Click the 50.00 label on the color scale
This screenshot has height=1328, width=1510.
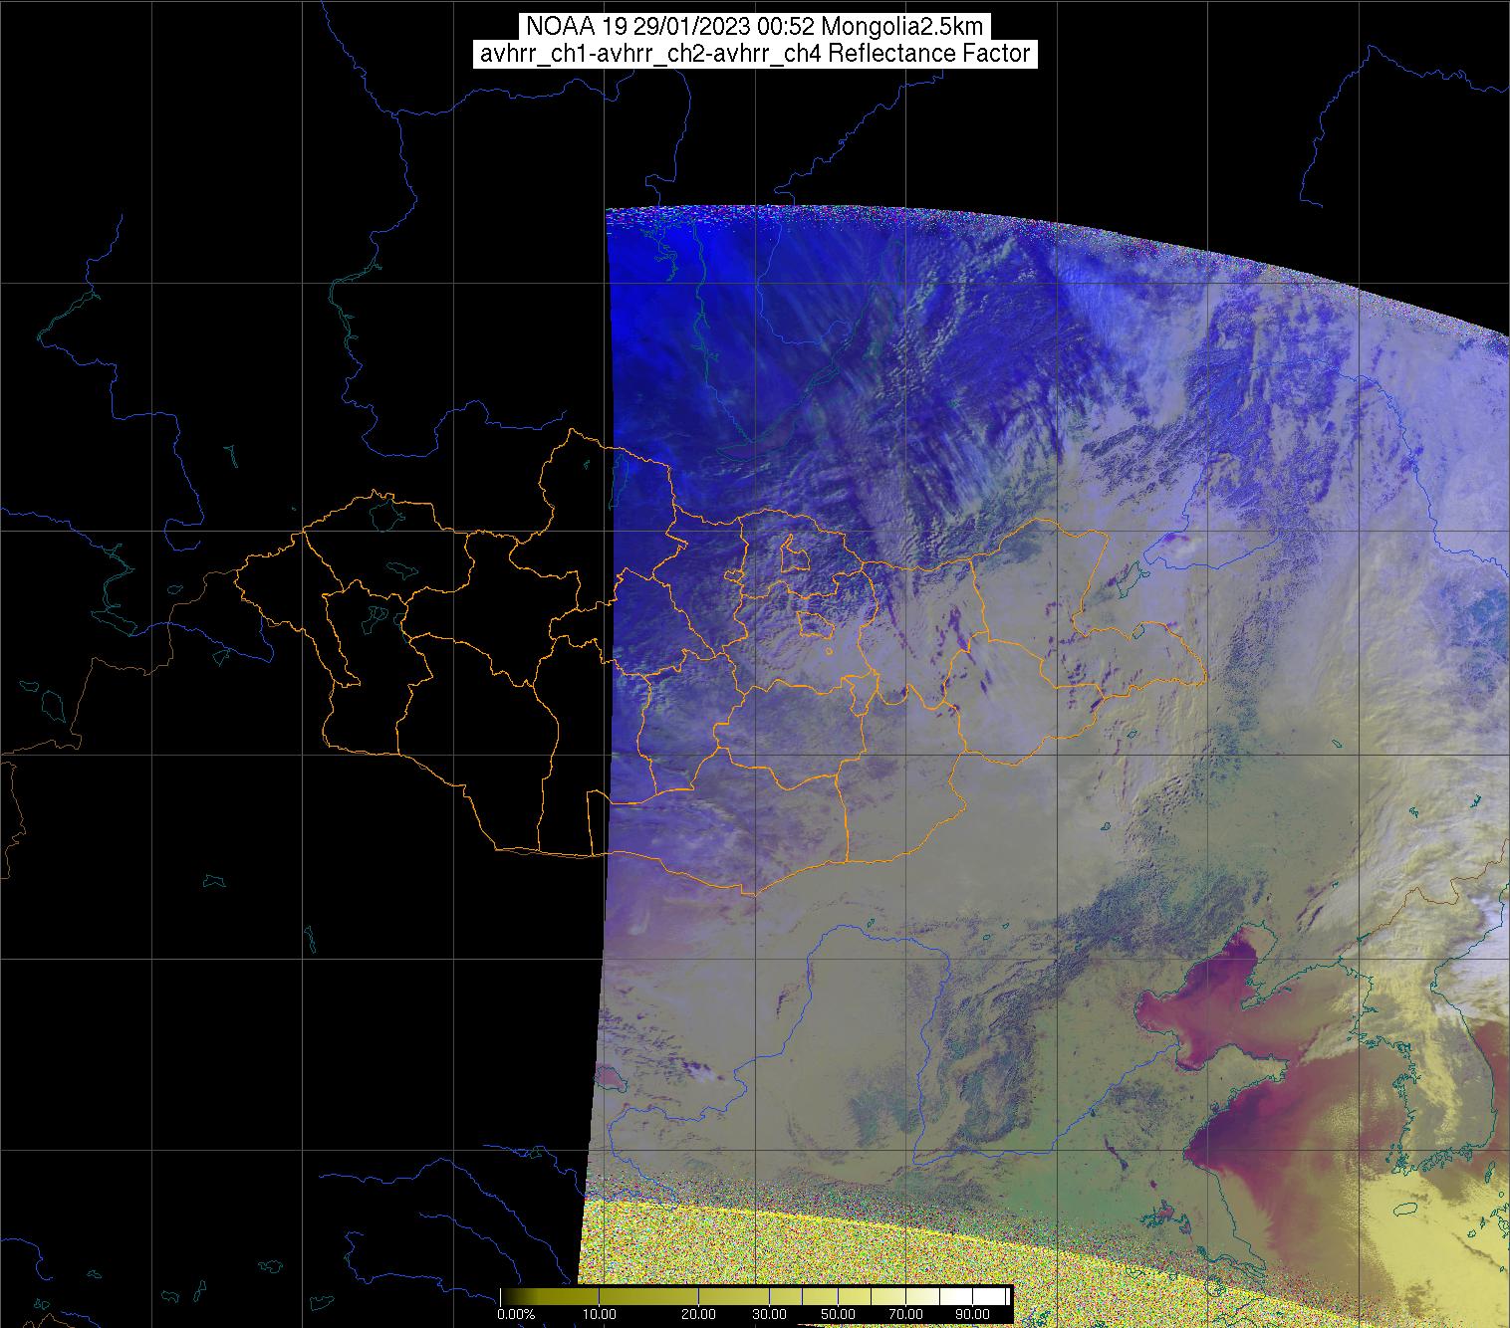point(834,1315)
